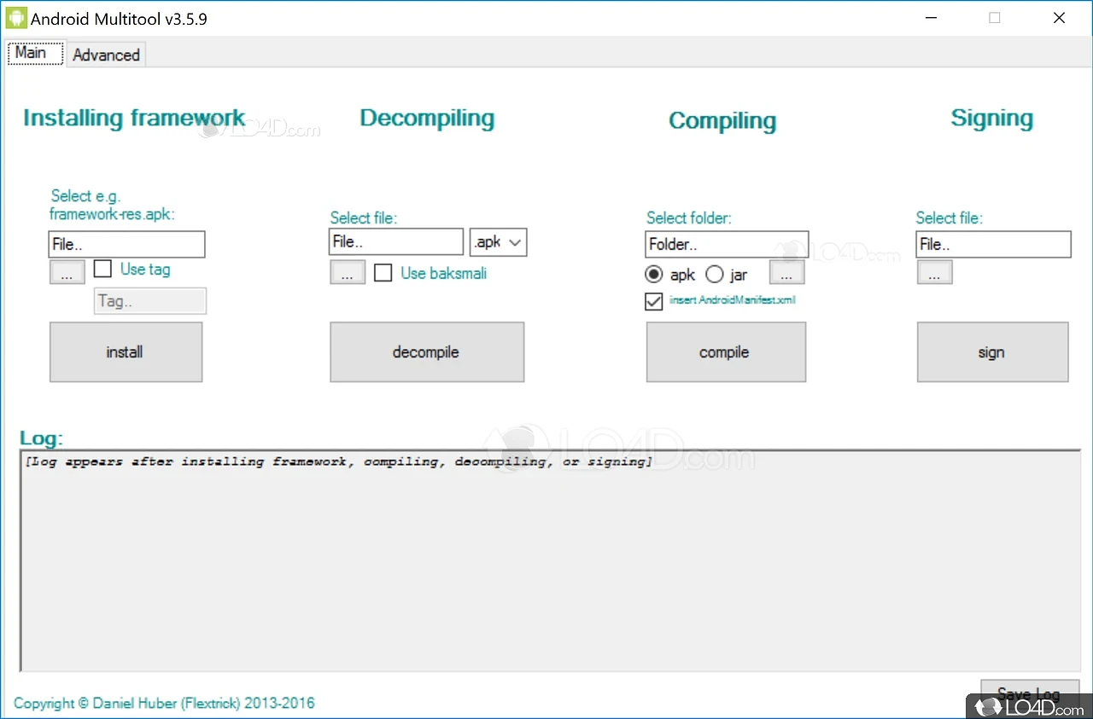Click the decompile button
This screenshot has width=1093, height=719.
pos(427,351)
